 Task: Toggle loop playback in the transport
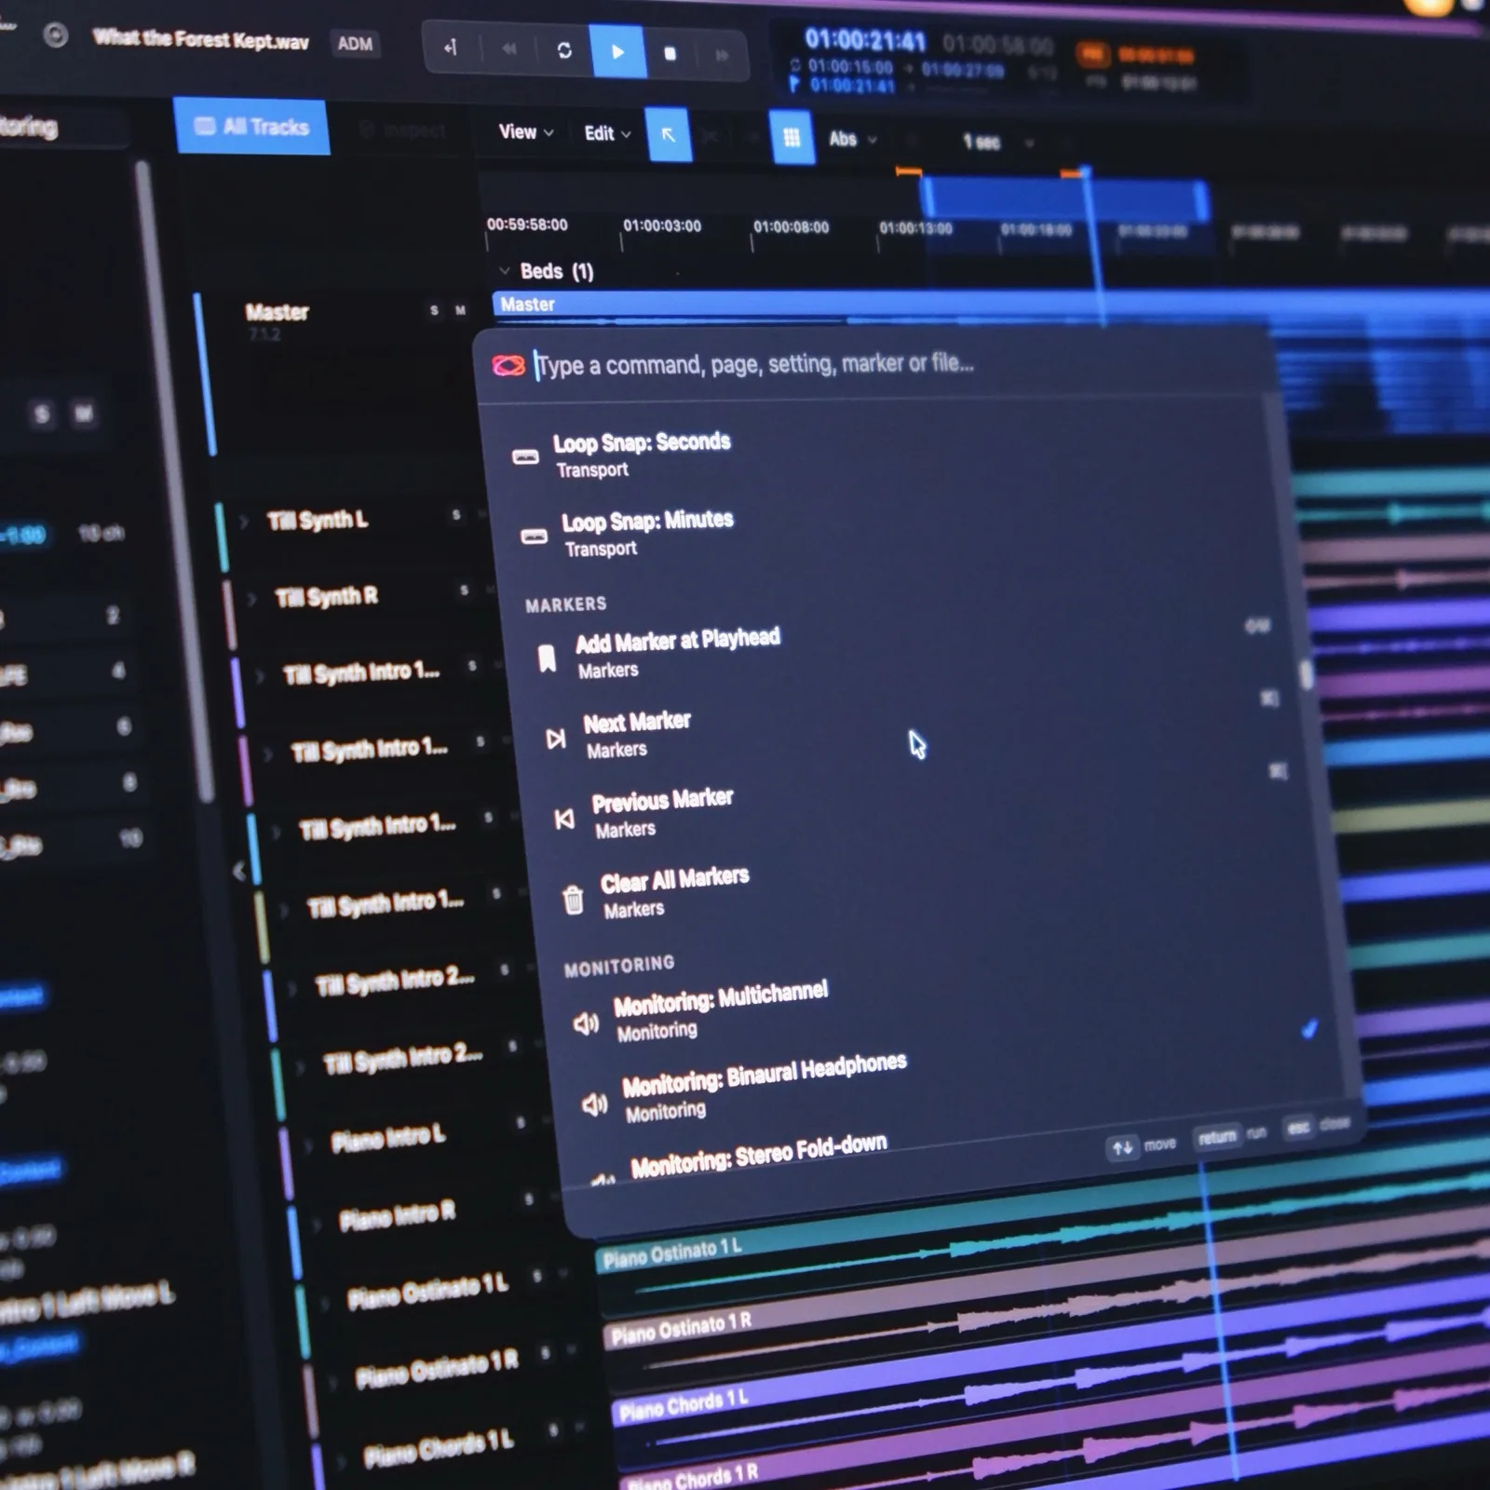click(x=563, y=50)
